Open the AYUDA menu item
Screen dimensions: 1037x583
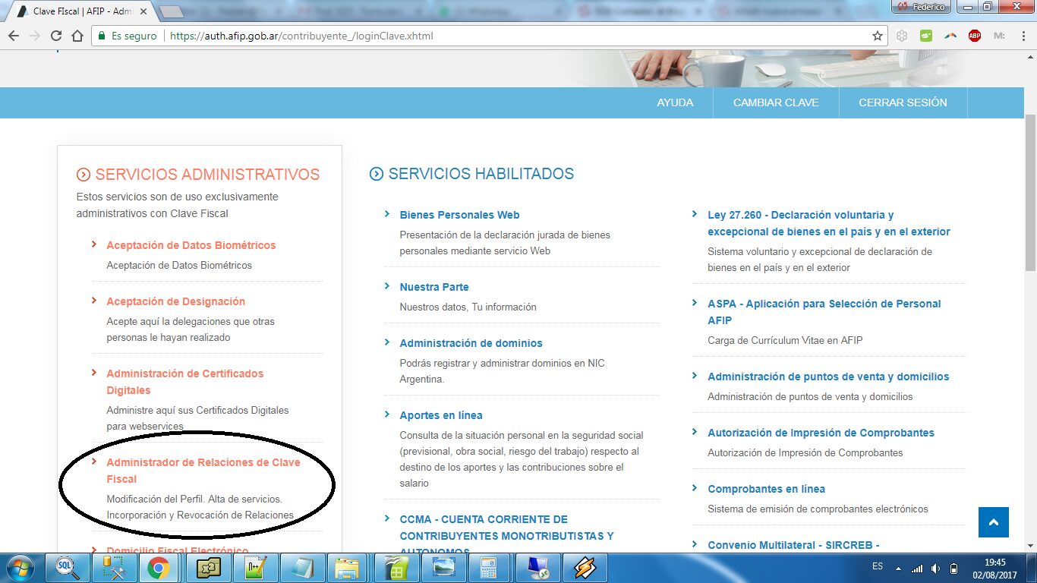click(676, 102)
